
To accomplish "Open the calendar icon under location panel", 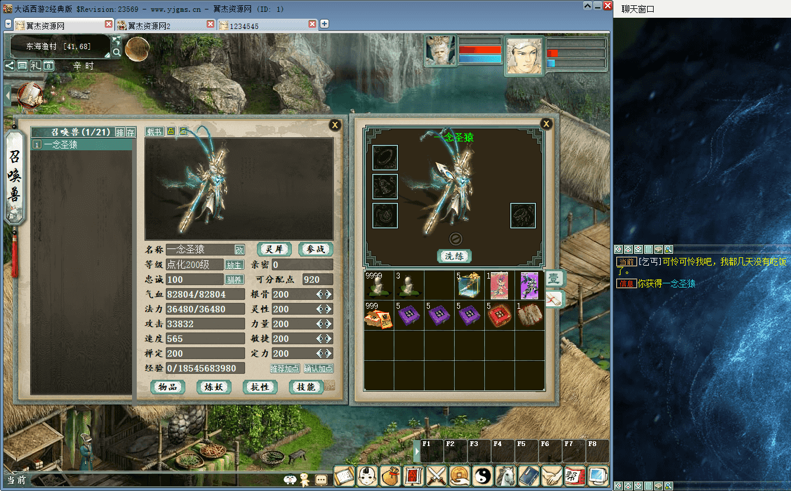I will coord(49,66).
